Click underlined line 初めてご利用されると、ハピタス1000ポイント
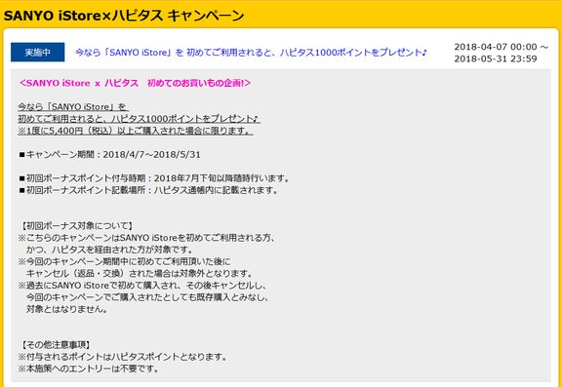562x387 pixels. (x=140, y=119)
